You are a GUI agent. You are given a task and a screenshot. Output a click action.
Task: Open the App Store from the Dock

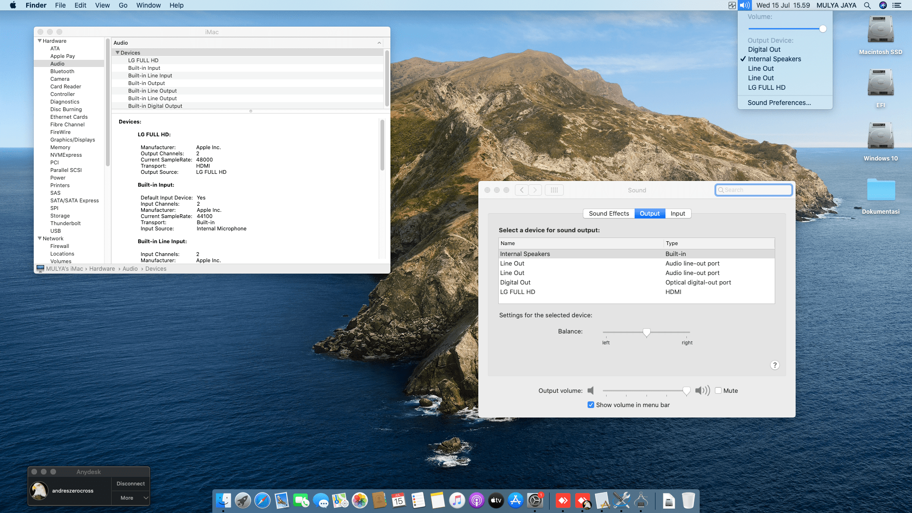point(515,500)
